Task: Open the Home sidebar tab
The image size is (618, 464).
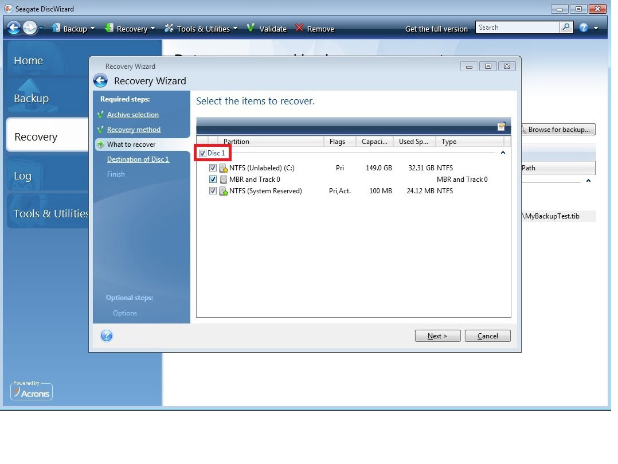Action: point(29,61)
